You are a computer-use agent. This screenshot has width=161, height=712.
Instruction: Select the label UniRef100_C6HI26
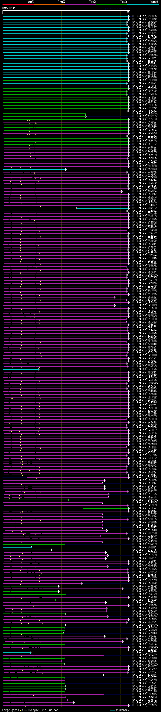coord(144,477)
